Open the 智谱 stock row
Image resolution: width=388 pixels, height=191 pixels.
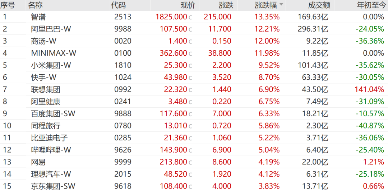tap(194, 17)
